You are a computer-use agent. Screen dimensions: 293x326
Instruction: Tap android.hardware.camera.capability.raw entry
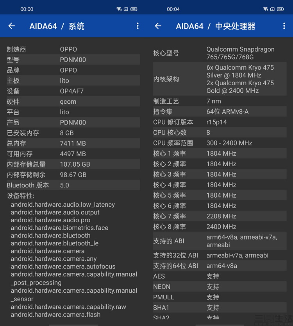tap(68, 307)
